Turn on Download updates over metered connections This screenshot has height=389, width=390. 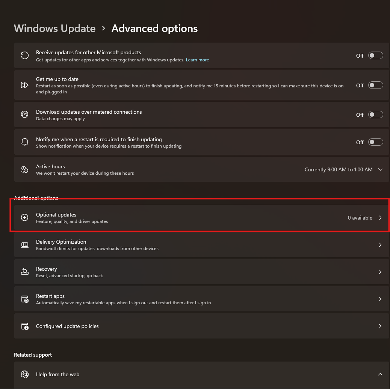click(375, 115)
